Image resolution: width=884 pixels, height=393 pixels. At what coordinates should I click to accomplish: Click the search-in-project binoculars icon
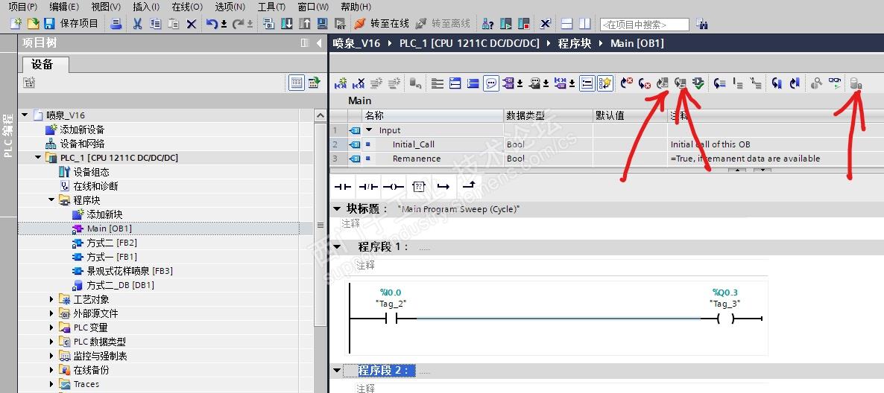pos(702,25)
